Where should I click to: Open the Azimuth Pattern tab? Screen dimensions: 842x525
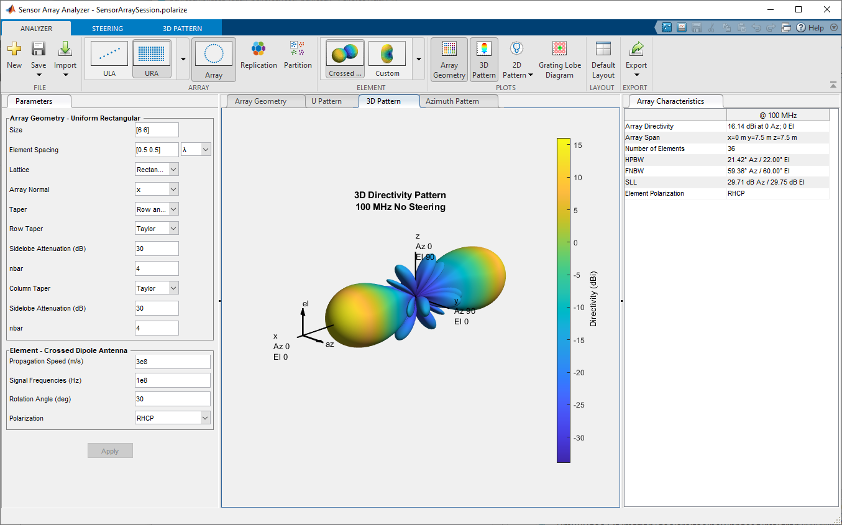click(x=452, y=101)
